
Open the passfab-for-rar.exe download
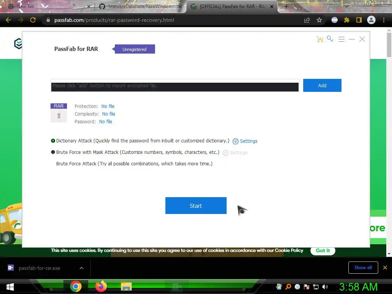(x=39, y=268)
